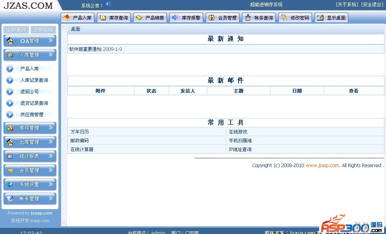386x234 pixels.
Task: Click the blue arrow icon beside 供应商管理
Action: [10, 114]
